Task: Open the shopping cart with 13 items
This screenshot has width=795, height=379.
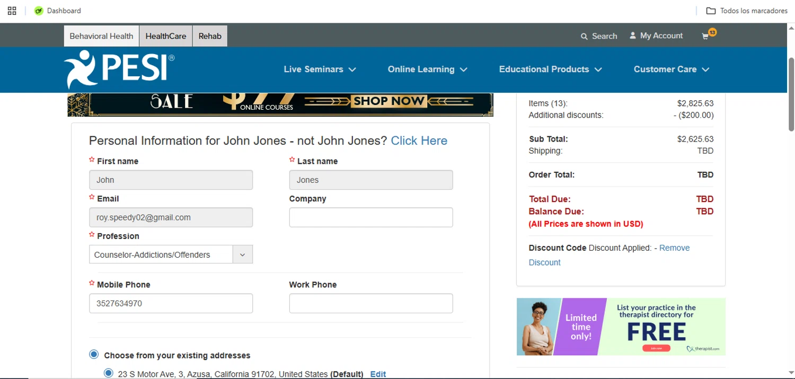Action: (x=708, y=34)
